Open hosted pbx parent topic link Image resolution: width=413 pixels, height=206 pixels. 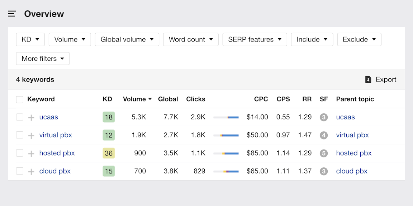click(354, 153)
